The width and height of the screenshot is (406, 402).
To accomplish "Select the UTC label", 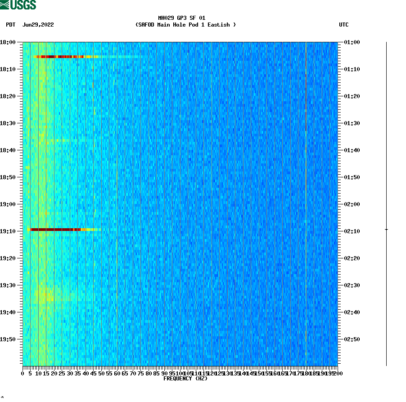I will [x=344, y=25].
